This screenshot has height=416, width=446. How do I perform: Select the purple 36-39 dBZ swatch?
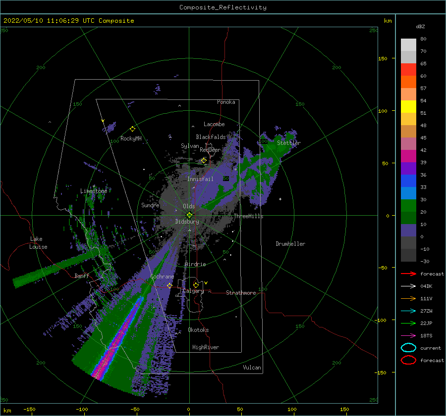pyautogui.click(x=408, y=169)
